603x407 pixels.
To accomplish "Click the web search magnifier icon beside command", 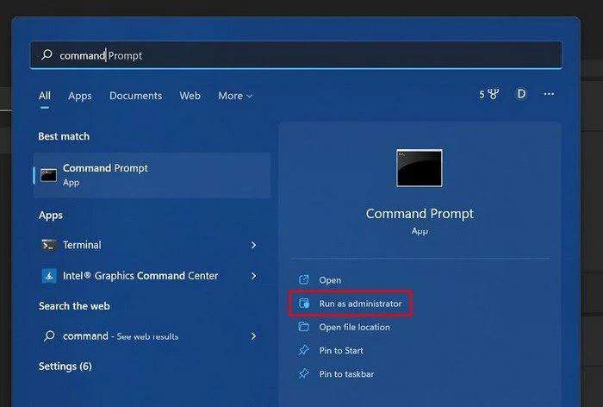I will (49, 335).
